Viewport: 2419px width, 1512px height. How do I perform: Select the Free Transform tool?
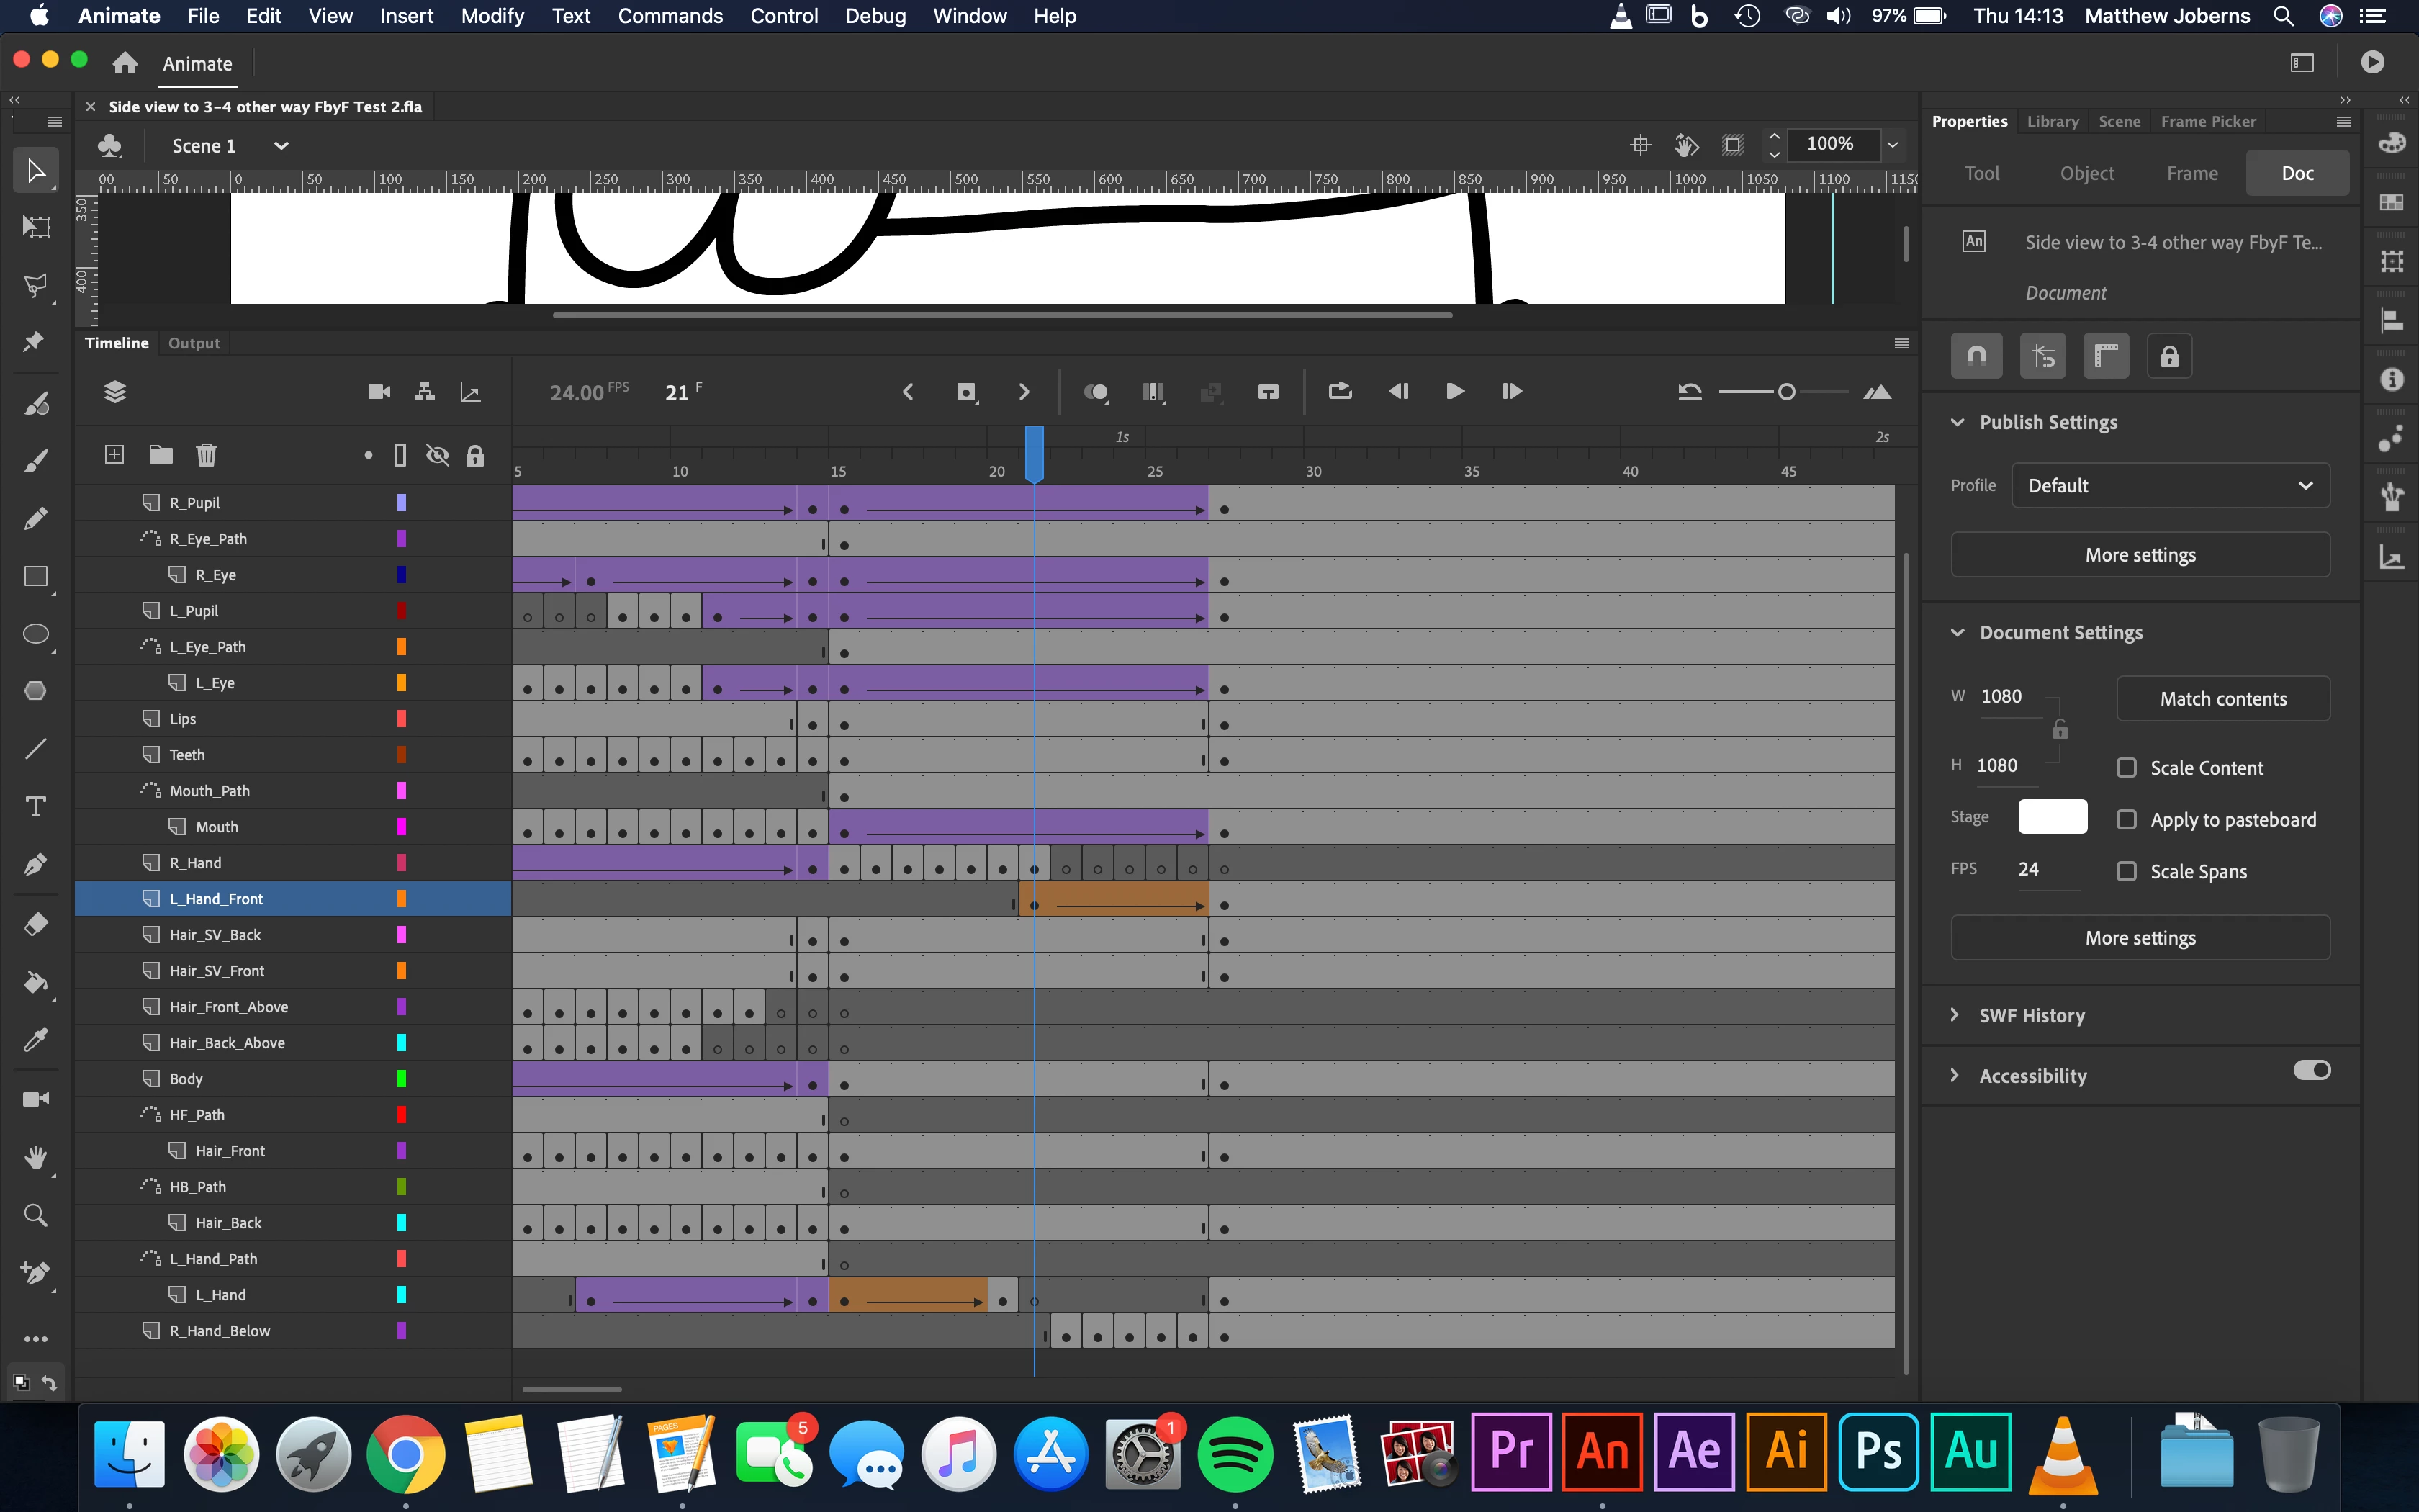click(x=36, y=227)
